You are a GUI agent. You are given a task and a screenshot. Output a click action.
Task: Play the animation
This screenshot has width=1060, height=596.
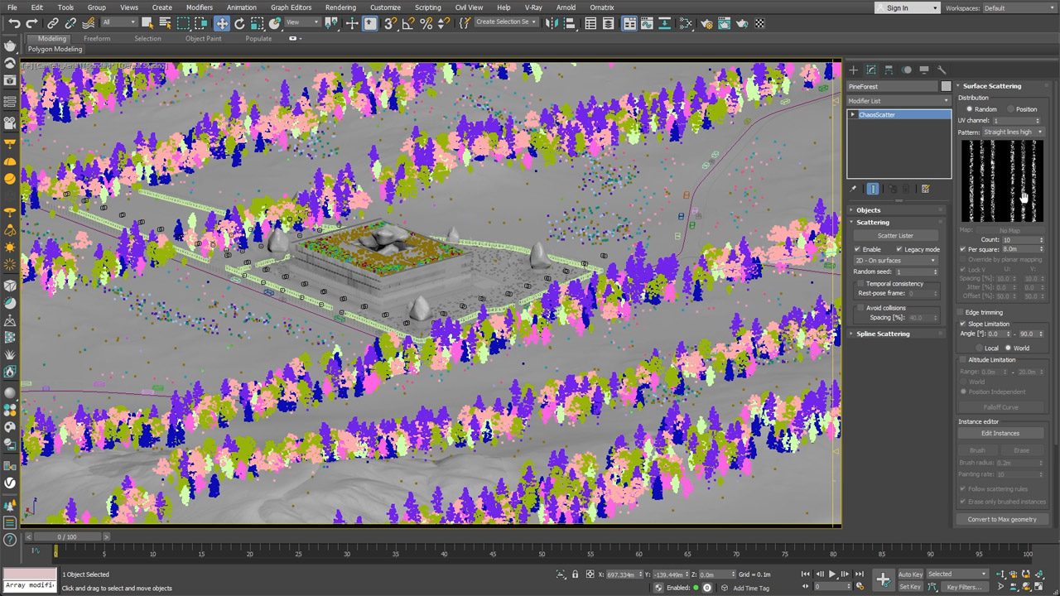[x=832, y=574]
